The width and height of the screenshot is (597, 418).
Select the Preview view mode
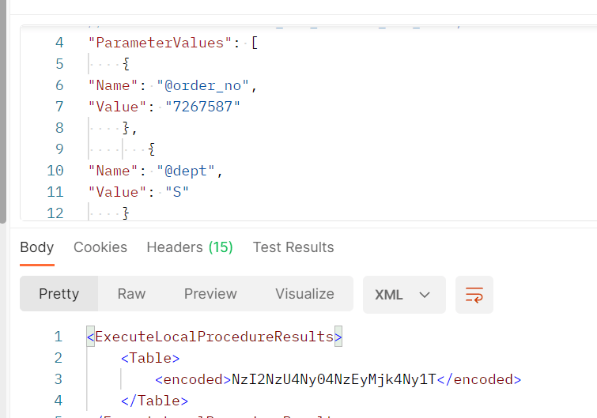(210, 294)
